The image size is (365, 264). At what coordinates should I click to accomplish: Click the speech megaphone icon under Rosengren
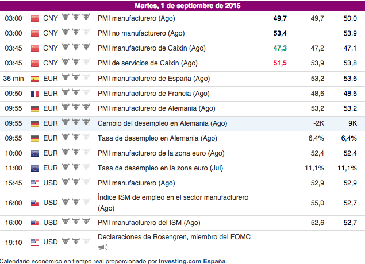tap(103, 247)
